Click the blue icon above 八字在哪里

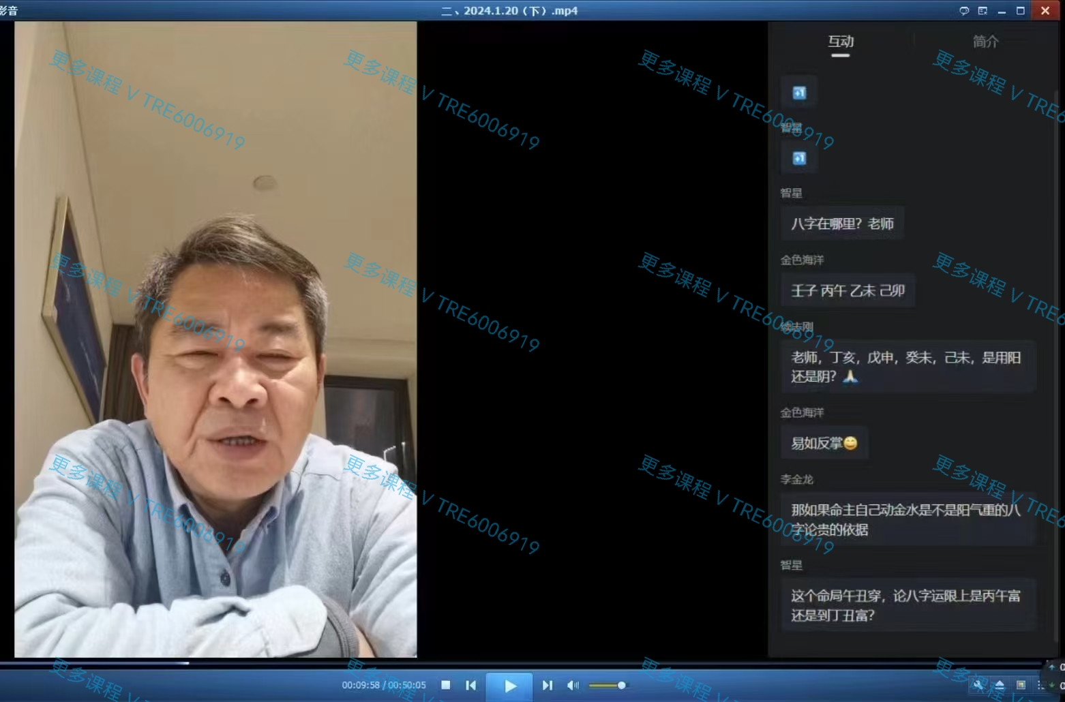[800, 158]
